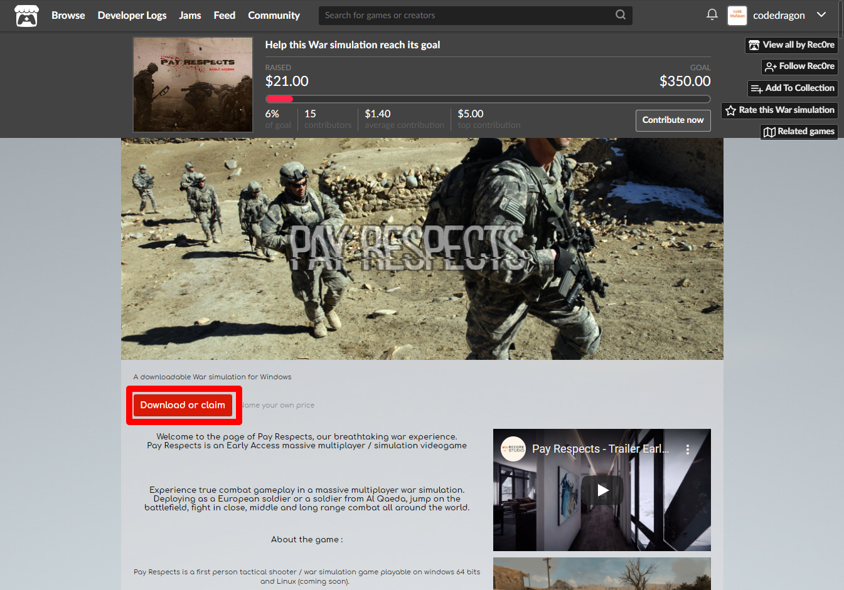Open the Jams page

click(190, 16)
